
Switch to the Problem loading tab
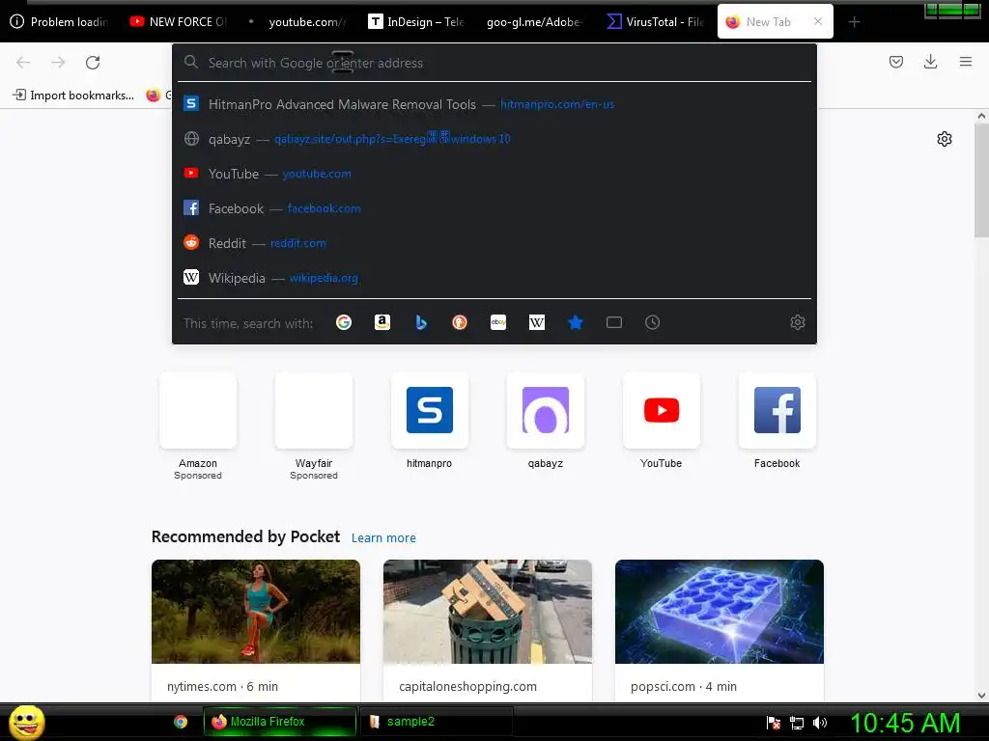(x=61, y=22)
